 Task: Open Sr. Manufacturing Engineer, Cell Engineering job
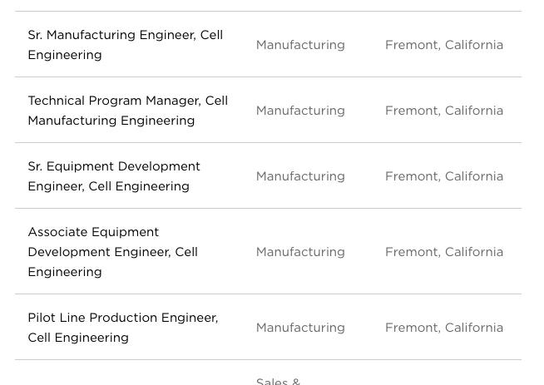(126, 45)
